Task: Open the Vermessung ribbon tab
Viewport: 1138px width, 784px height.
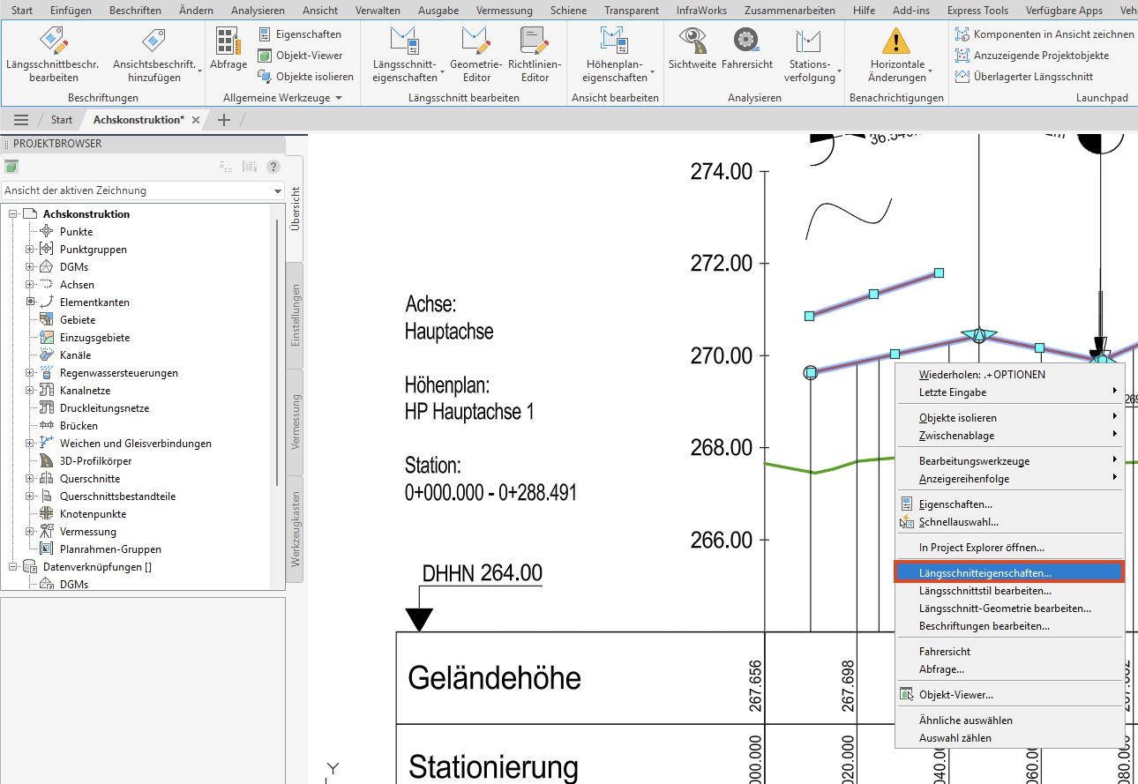Action: pos(504,11)
